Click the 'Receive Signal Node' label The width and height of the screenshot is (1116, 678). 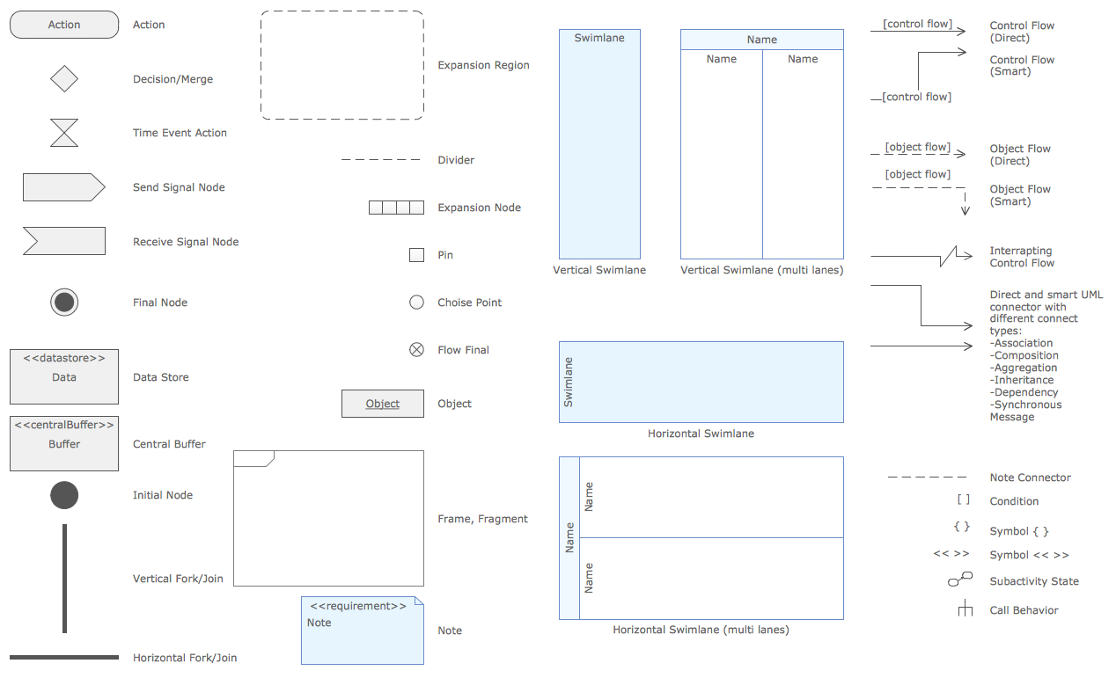pos(186,242)
